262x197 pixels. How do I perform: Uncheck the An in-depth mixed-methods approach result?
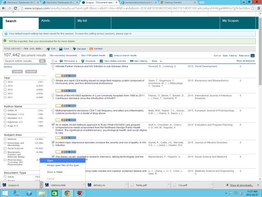click(53, 125)
